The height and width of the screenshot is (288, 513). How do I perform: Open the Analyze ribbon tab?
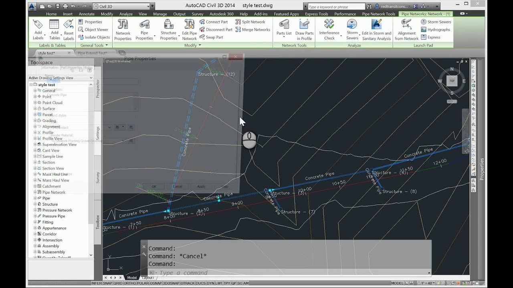pyautogui.click(x=126, y=14)
